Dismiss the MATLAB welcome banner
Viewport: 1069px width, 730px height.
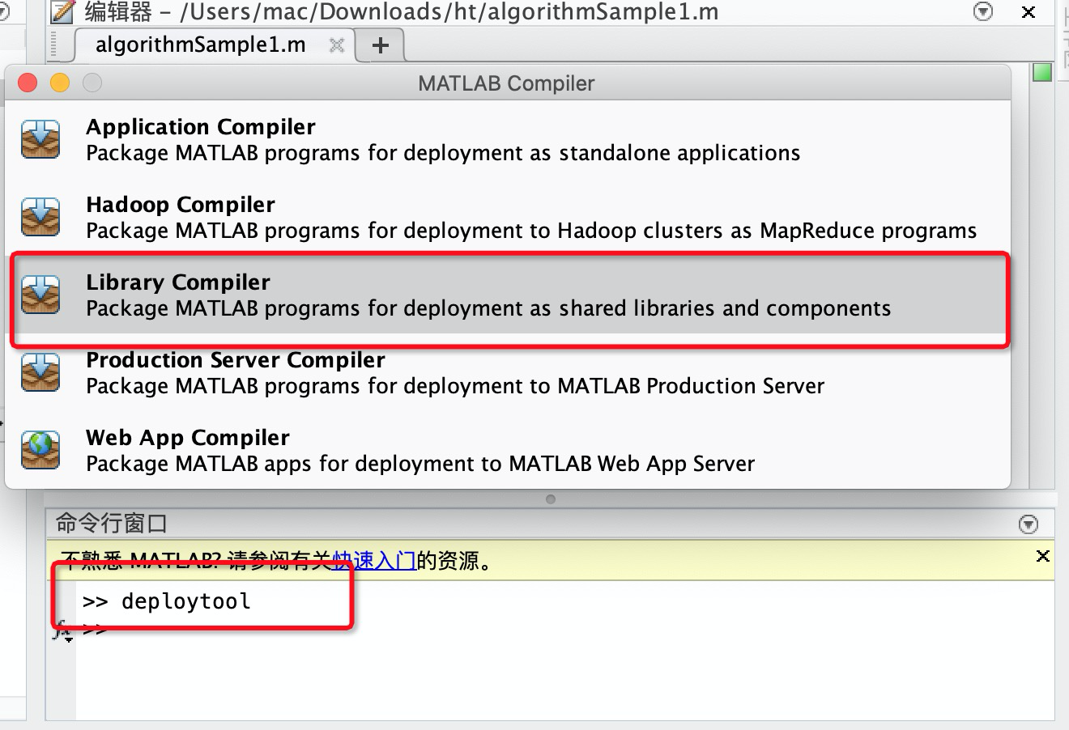pos(1043,556)
